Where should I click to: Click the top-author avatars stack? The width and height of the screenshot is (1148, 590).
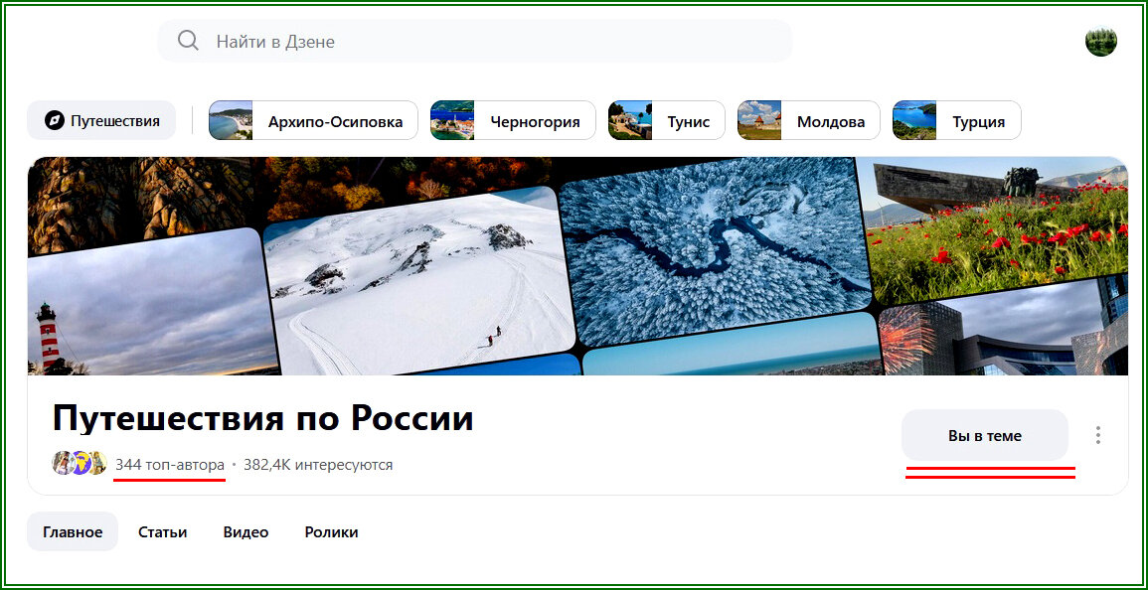click(79, 464)
